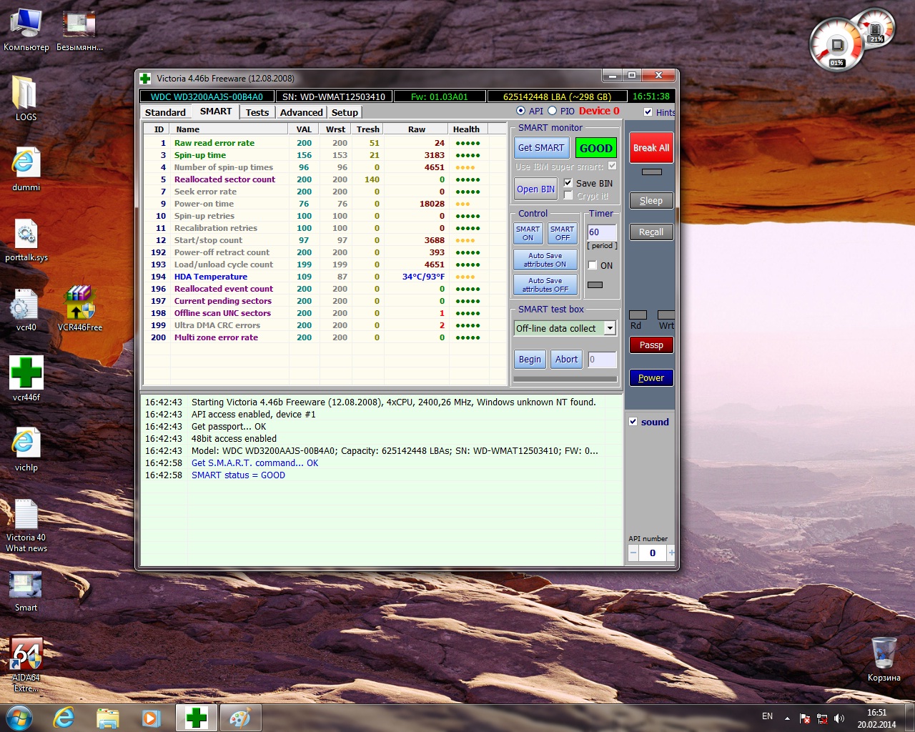Click the CPU meter desktop gadget
The image size is (915, 732).
pos(836,44)
